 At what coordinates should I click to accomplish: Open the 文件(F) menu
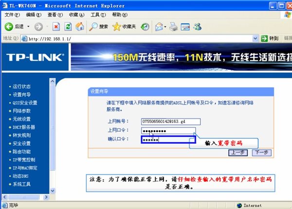click(12, 15)
